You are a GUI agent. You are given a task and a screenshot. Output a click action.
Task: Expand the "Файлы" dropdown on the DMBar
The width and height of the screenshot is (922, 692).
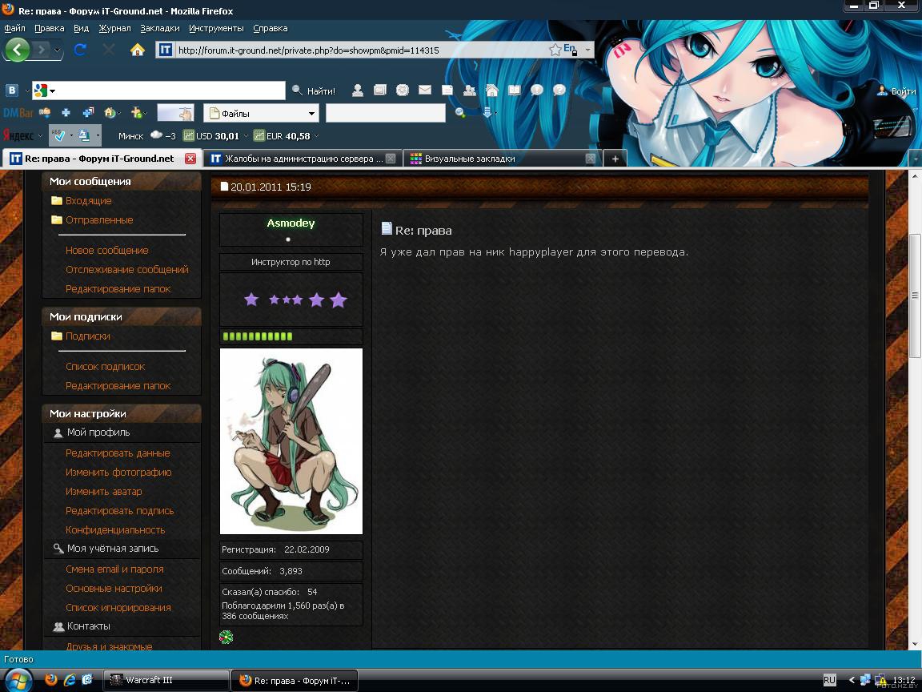311,113
